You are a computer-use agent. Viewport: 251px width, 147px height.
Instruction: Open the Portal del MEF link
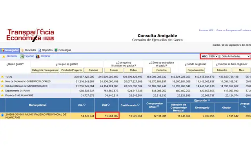pos(206,30)
